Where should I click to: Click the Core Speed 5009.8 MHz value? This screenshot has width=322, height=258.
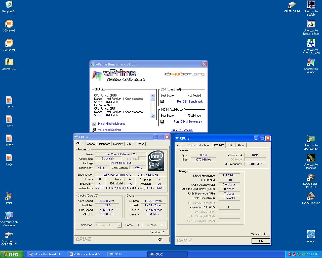pyautogui.click(x=107, y=201)
